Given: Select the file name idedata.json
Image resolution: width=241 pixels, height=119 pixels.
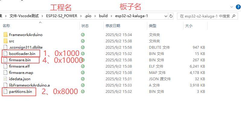Looking at the screenshot, I should pos(20,79).
